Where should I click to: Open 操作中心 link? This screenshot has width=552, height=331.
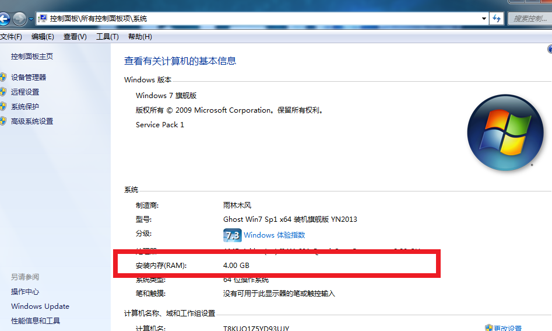pos(25,291)
